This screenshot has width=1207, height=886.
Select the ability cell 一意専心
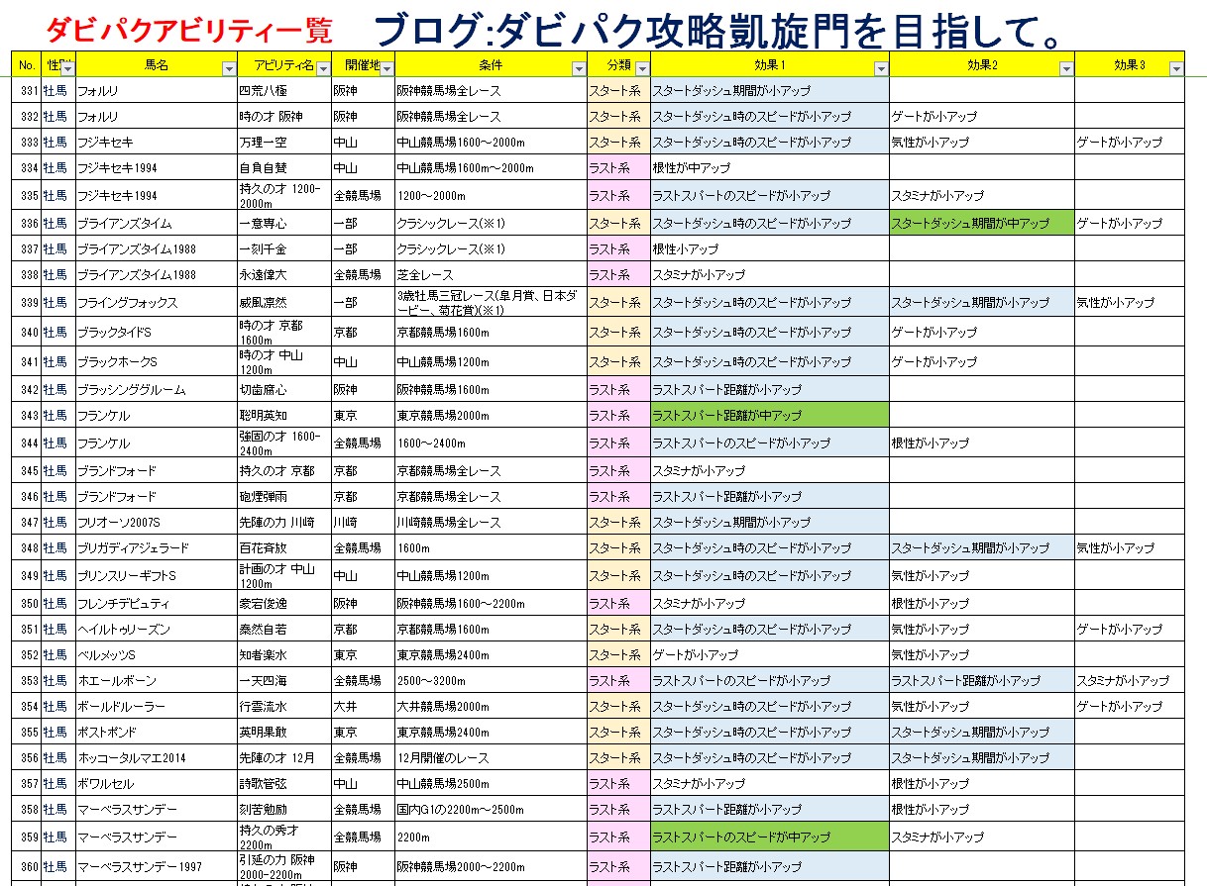pyautogui.click(x=283, y=223)
